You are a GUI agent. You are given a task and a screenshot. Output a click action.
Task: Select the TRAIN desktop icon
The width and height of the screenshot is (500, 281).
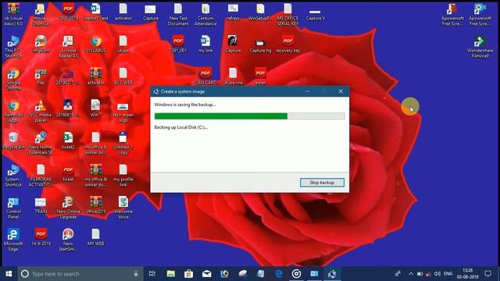41,205
